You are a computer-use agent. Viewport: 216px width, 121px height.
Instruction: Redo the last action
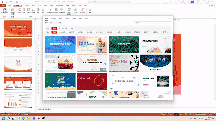(x=11, y=2)
